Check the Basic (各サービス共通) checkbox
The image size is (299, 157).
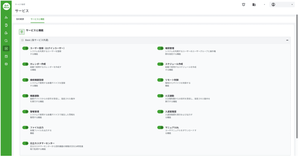22,40
